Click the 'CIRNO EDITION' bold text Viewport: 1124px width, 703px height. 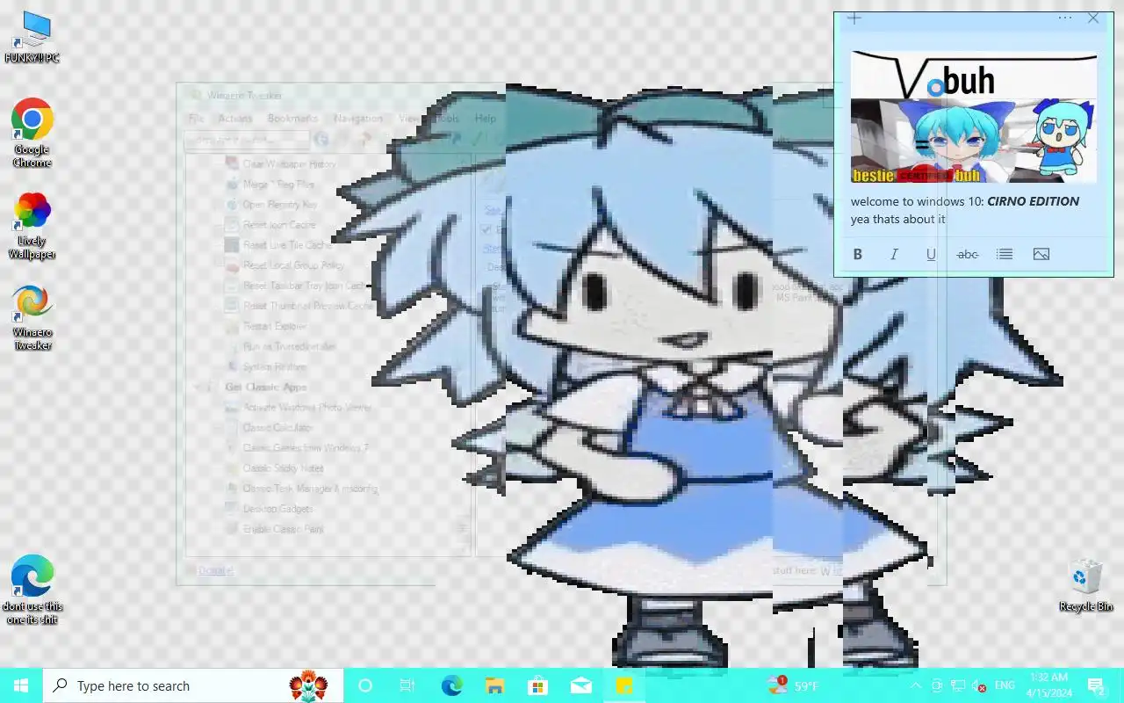(1033, 201)
